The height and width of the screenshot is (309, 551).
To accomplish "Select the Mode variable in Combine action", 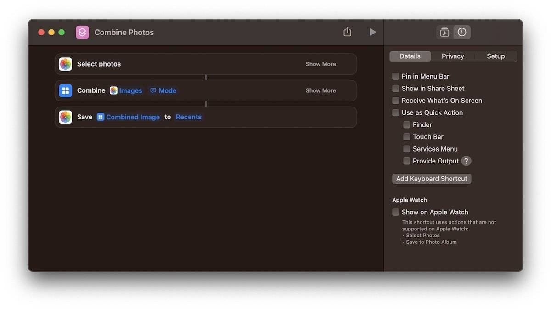I will (x=163, y=90).
